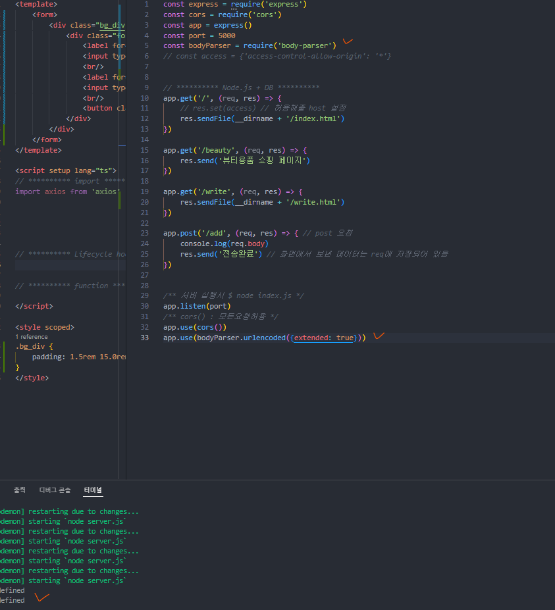
Task: Click line number 15 in the gutter
Action: point(145,151)
